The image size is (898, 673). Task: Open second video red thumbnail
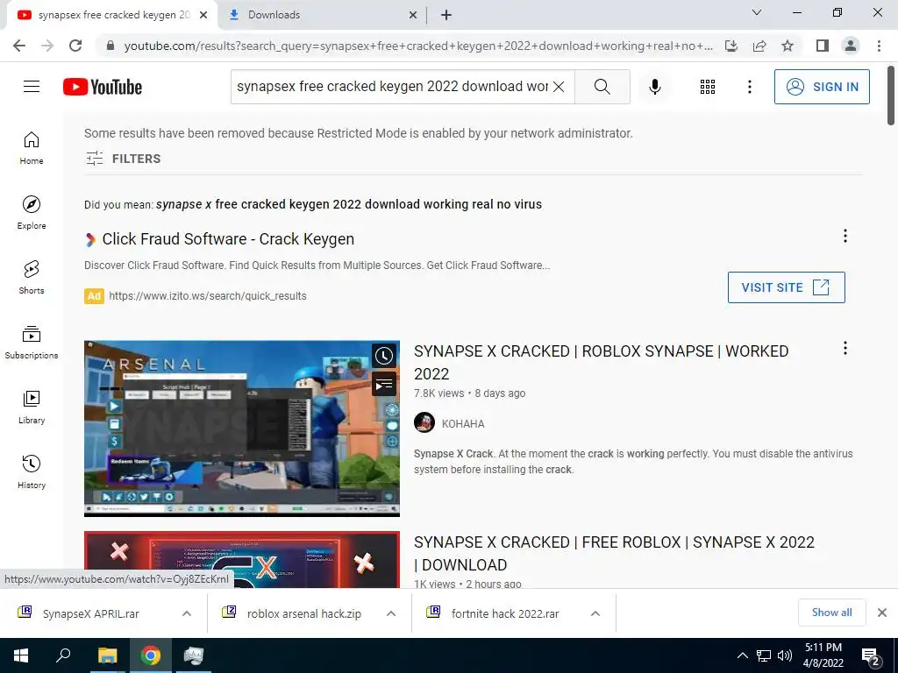tap(242, 560)
